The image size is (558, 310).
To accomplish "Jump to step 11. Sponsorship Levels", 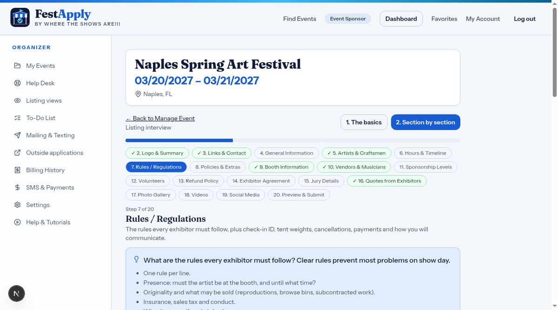I will pos(425,167).
